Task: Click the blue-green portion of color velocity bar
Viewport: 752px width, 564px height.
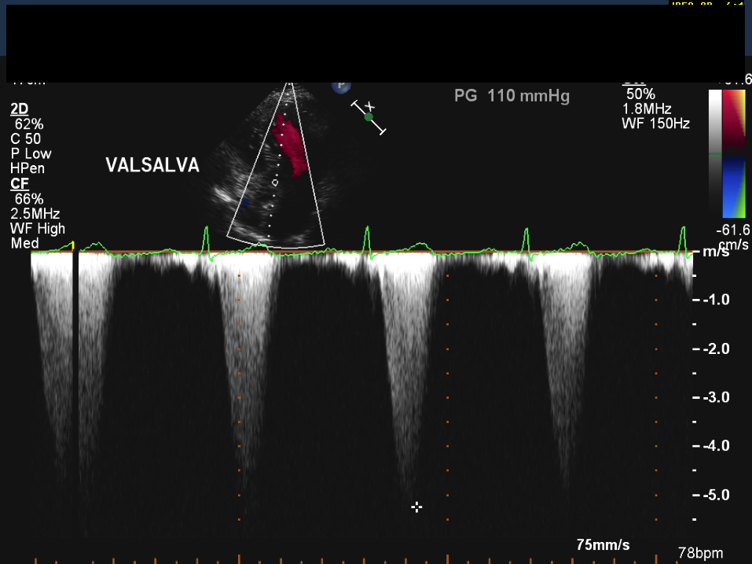Action: click(x=734, y=189)
